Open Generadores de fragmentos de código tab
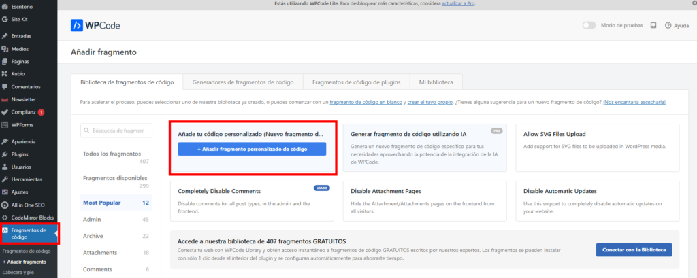 coord(243,82)
